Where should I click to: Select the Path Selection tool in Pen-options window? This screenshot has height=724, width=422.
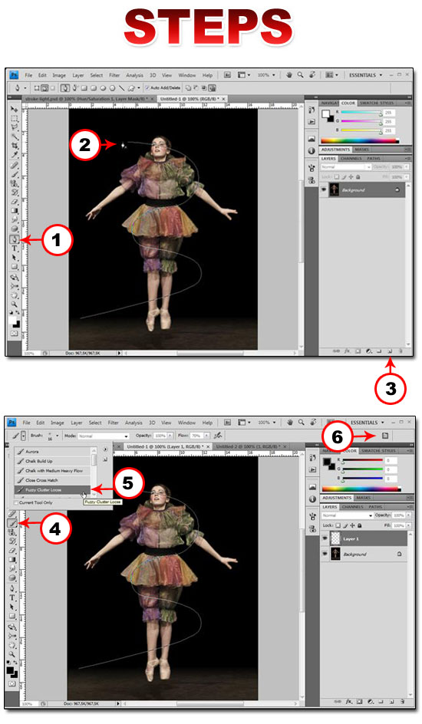pyautogui.click(x=15, y=258)
